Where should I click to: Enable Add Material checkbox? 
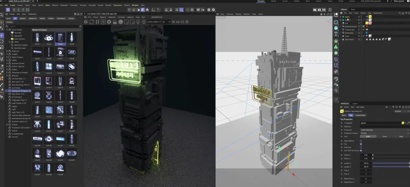(x=361, y=141)
